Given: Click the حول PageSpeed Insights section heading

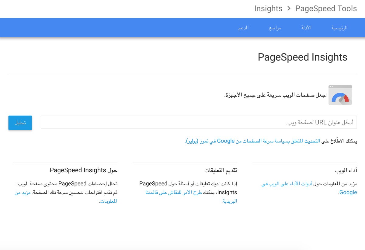Looking at the screenshot, I should point(83,170).
